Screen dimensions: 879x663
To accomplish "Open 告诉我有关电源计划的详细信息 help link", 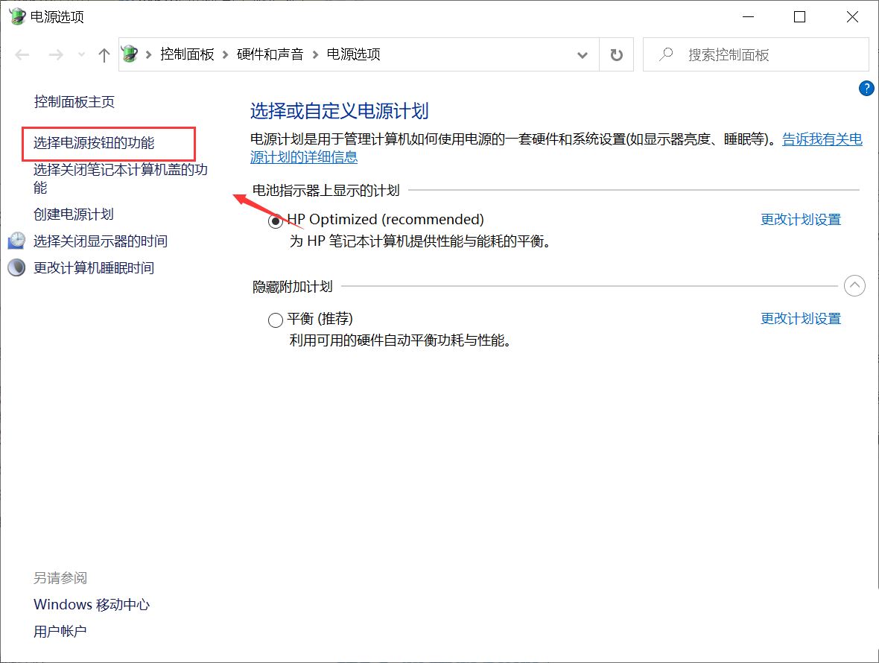I will (x=822, y=139).
